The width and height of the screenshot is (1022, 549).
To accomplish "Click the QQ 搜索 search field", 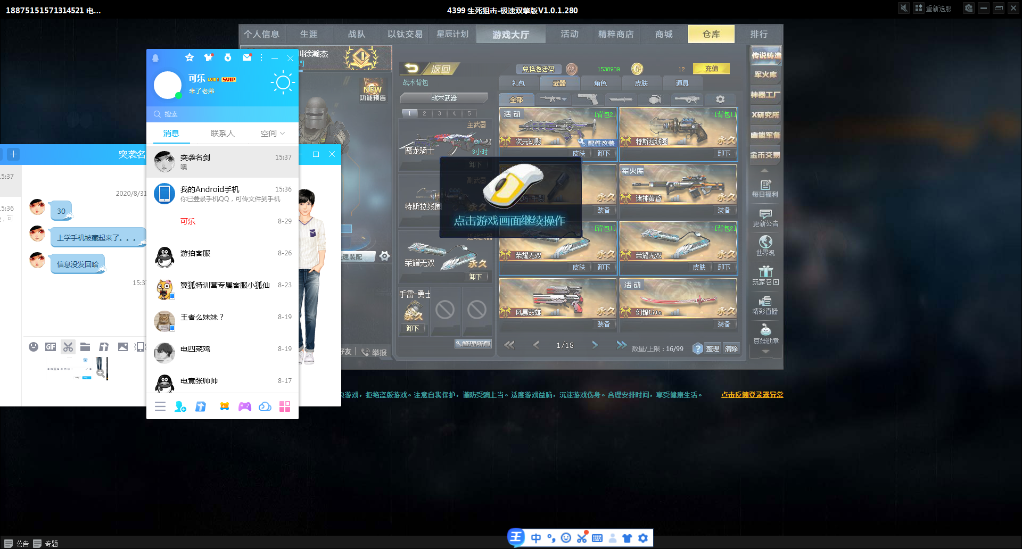I will 222,114.
